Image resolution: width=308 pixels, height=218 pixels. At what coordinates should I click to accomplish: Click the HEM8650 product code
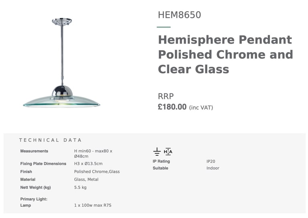(179, 15)
